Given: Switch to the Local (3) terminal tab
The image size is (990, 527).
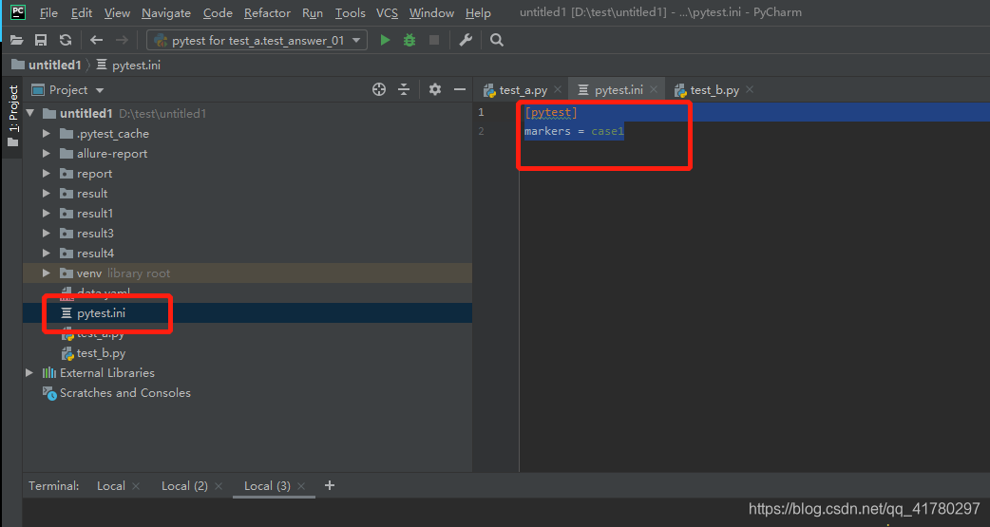Looking at the screenshot, I should [267, 486].
